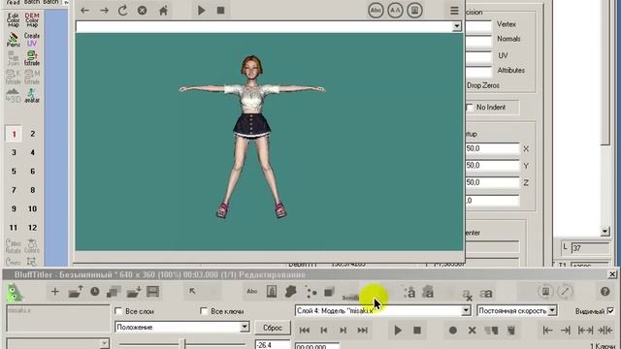
Task: Click the value field showing -26.4
Action: click(x=273, y=345)
